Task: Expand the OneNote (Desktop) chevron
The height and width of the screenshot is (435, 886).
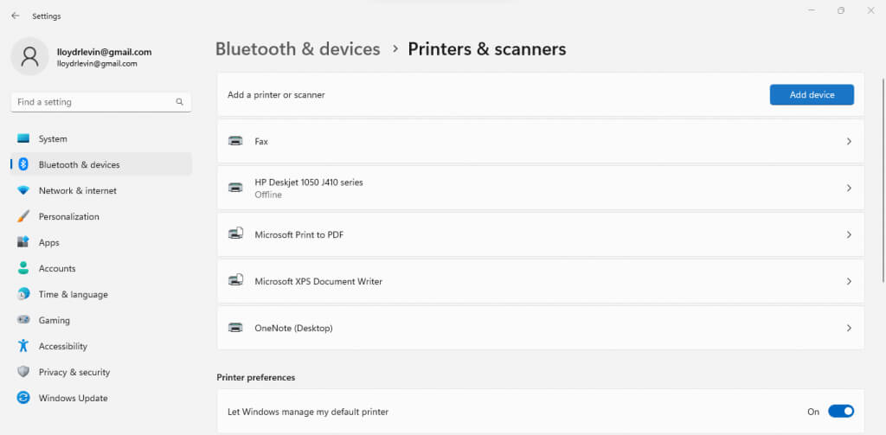Action: pyautogui.click(x=849, y=328)
